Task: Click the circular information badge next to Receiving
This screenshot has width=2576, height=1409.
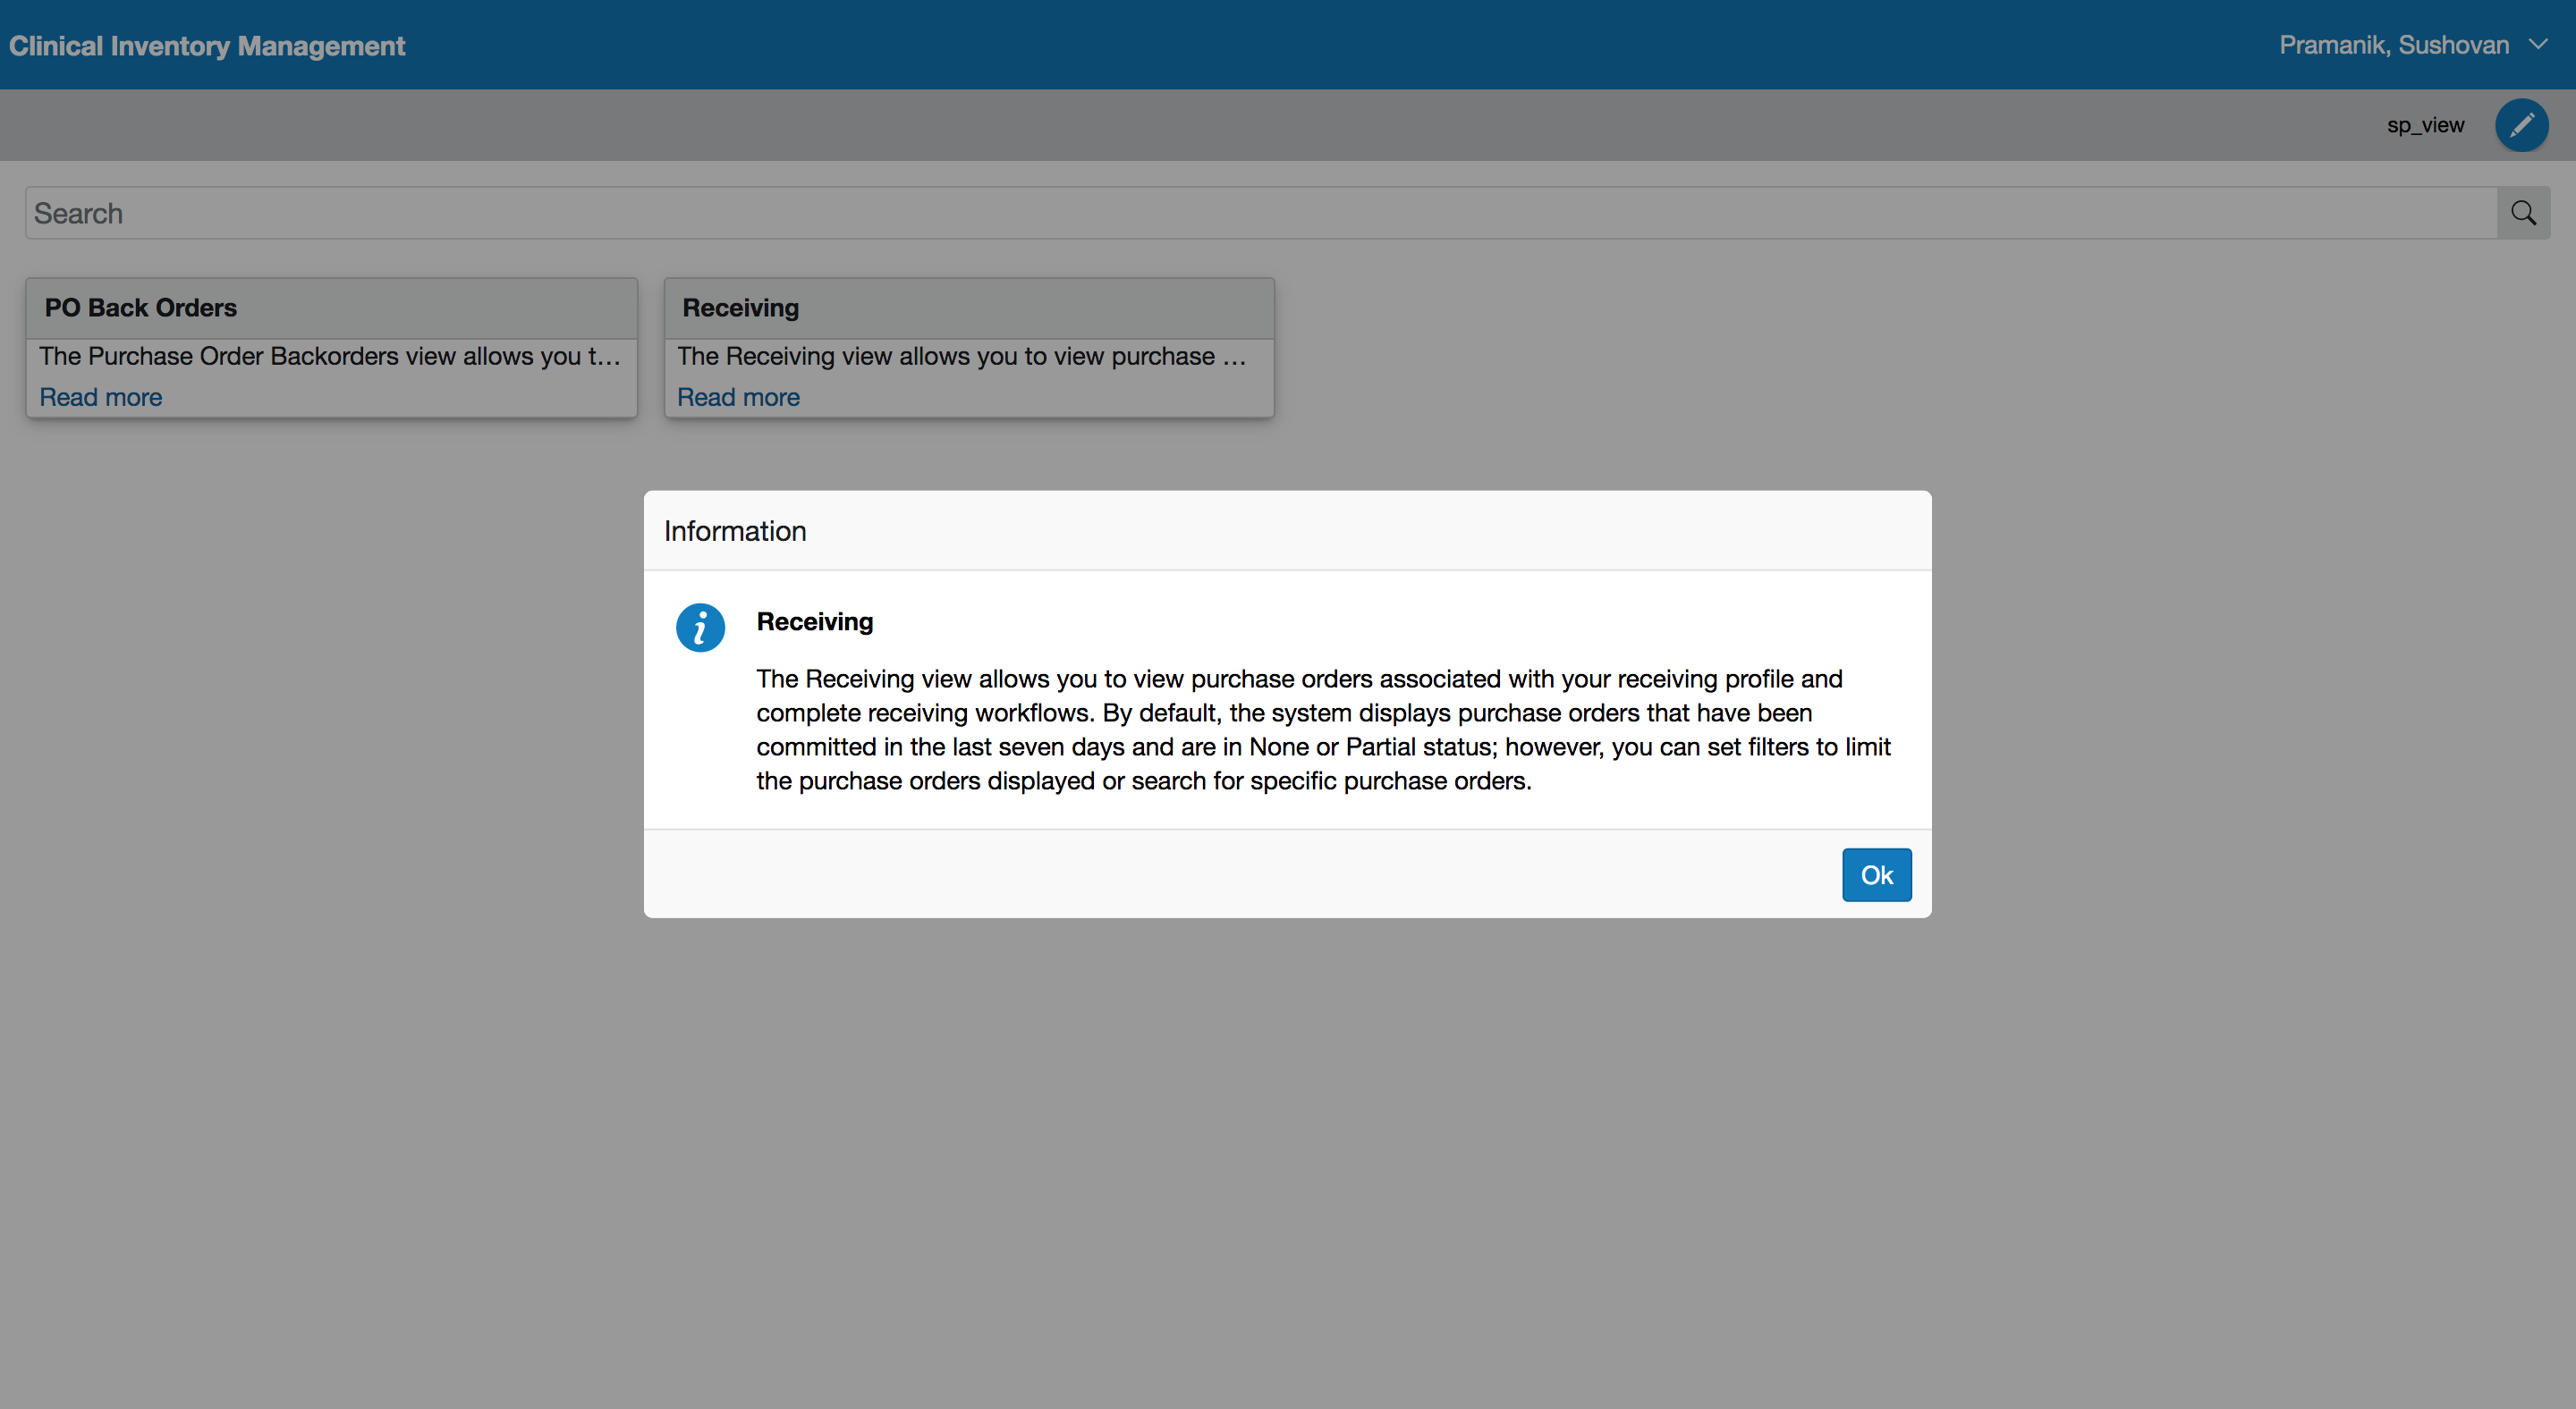Action: tap(700, 628)
